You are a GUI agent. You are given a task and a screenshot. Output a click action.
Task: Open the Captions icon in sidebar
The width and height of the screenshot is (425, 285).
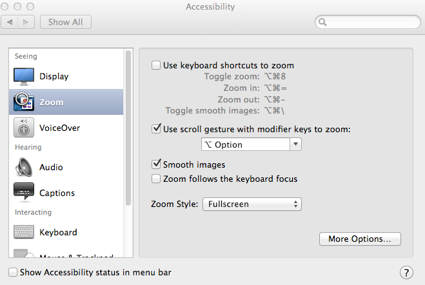pyautogui.click(x=24, y=192)
